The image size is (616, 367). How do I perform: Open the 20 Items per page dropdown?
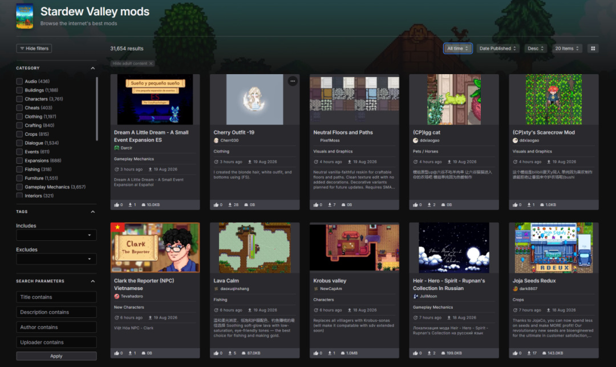(567, 49)
